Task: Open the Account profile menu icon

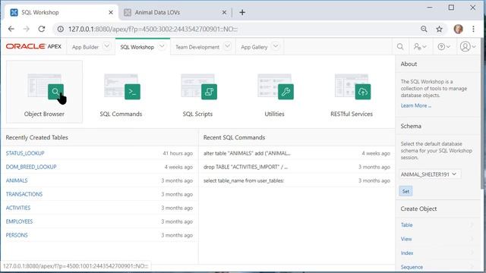Action: pos(468,47)
